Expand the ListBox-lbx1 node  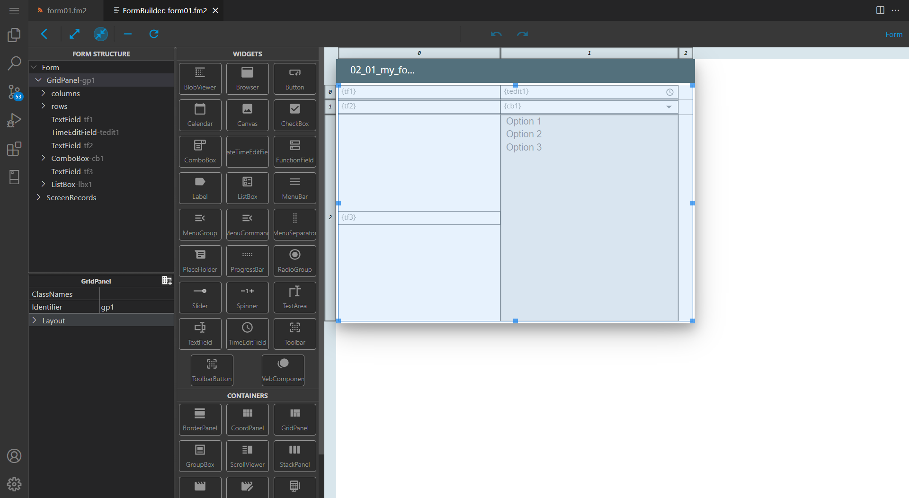[43, 184]
